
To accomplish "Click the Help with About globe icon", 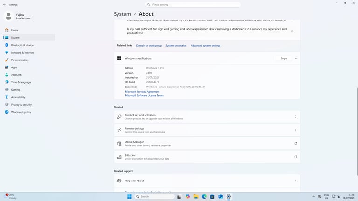I will [119, 181].
